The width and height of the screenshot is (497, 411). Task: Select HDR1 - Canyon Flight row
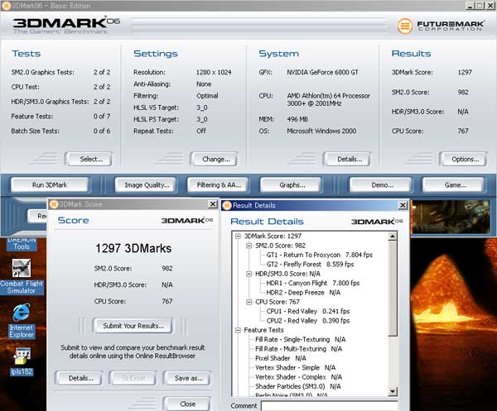point(312,283)
